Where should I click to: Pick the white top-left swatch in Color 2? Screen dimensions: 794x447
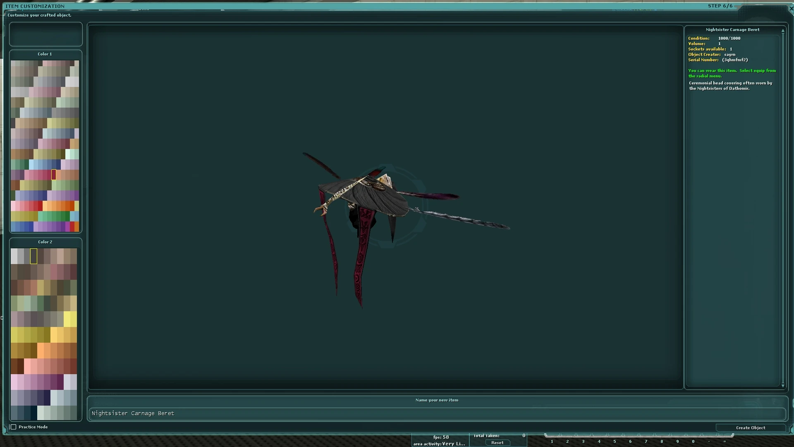14,256
